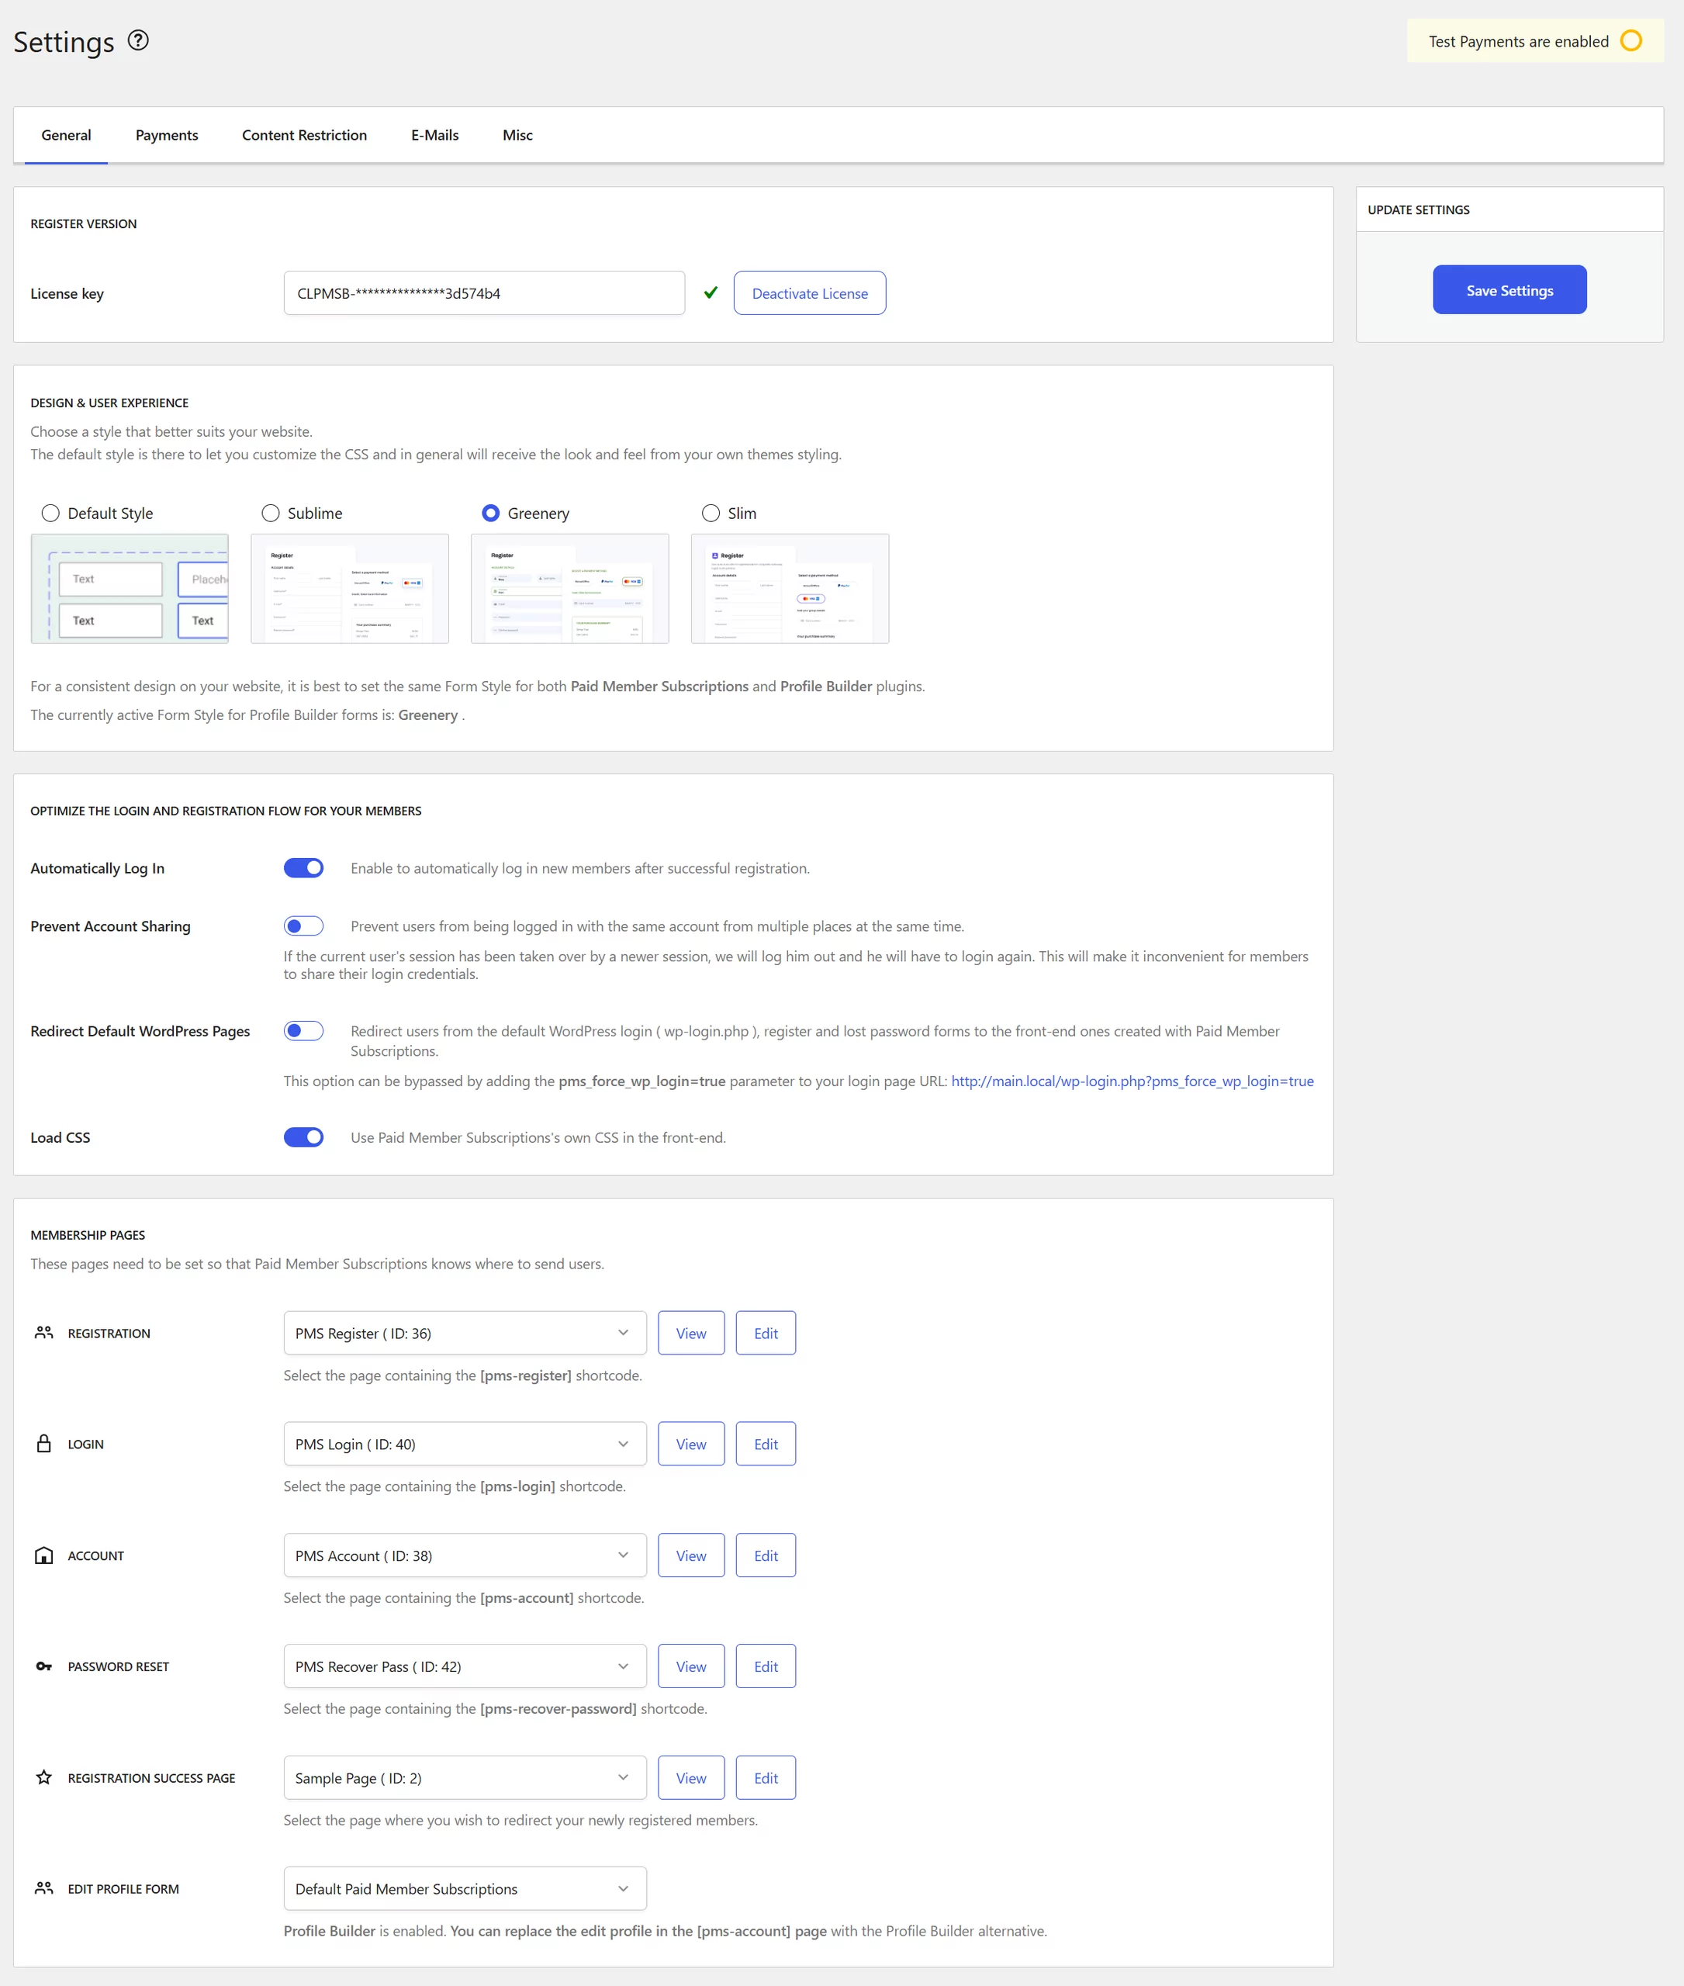Click the Edit Profile Form people icon

point(44,1887)
